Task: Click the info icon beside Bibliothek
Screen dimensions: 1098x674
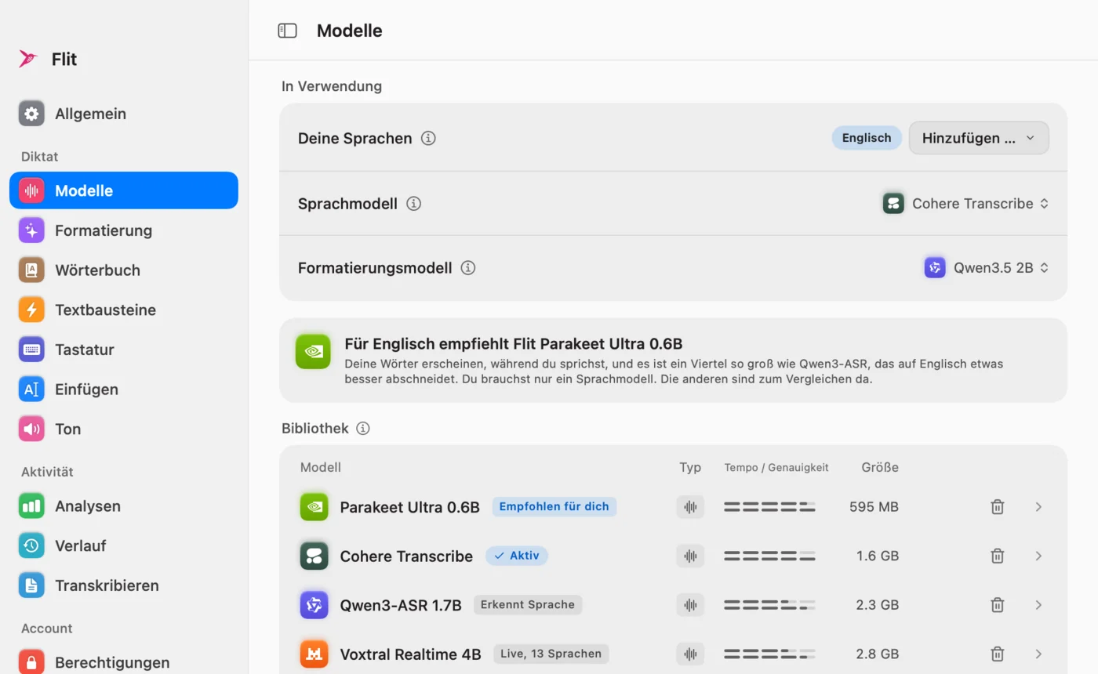Action: [x=362, y=429]
